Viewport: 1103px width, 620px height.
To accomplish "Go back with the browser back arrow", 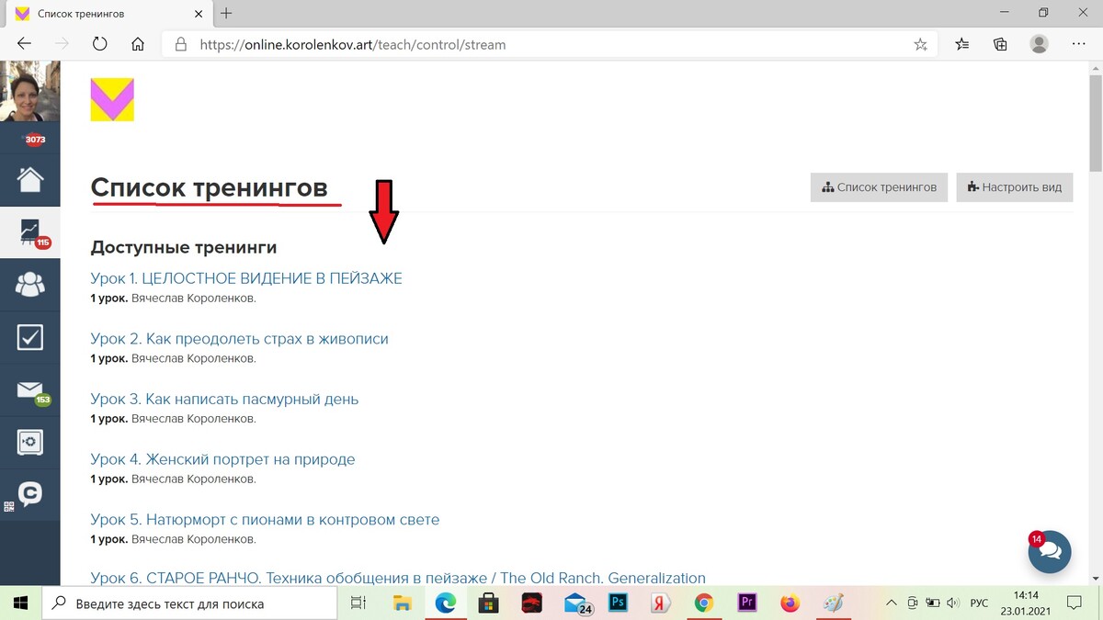I will [x=24, y=44].
